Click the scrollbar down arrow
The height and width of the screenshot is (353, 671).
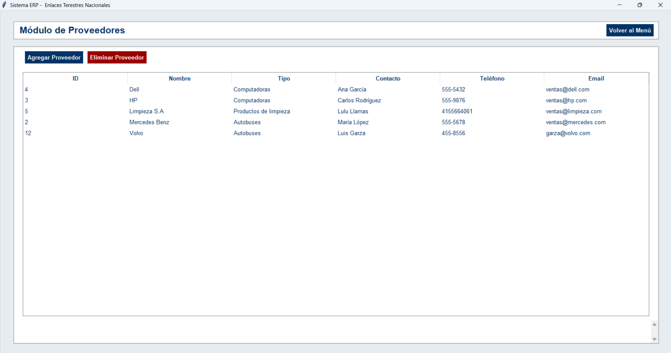coord(654,339)
